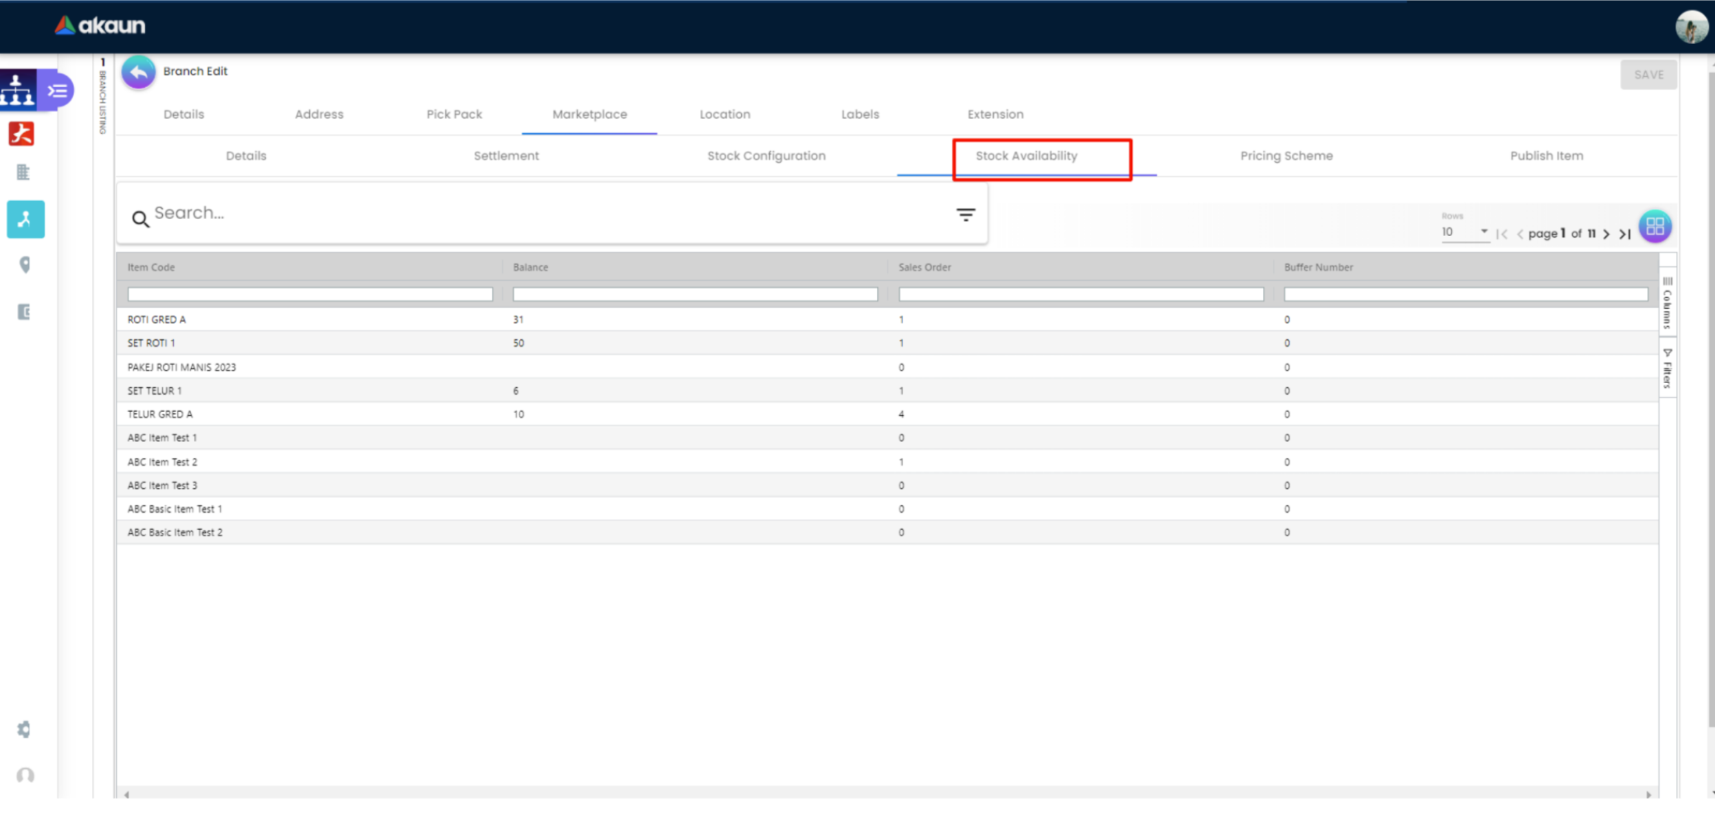Image resolution: width=1715 pixels, height=819 pixels.
Task: Jump to last page arrow
Action: pos(1624,234)
